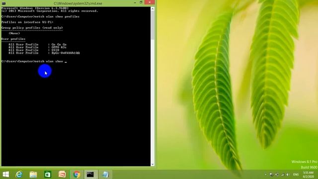The width and height of the screenshot is (318, 179).
Task: Click the power/battery tray icon
Action: point(277,175)
